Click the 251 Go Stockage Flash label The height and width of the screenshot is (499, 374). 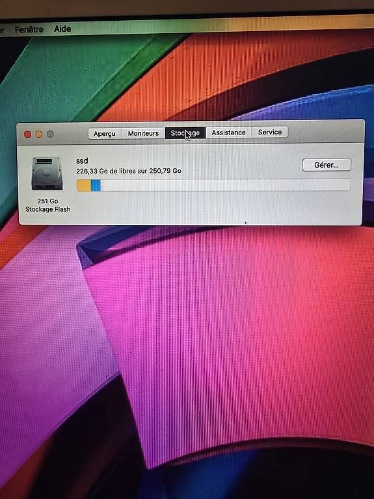[47, 205]
